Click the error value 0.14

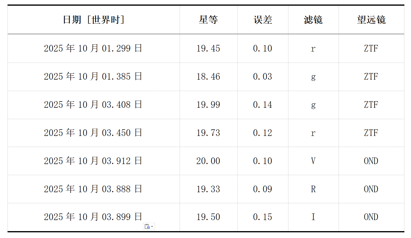tap(263, 105)
